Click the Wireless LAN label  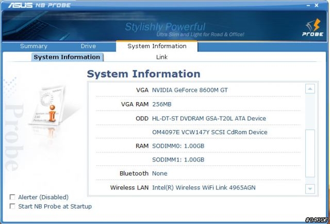[x=129, y=187]
